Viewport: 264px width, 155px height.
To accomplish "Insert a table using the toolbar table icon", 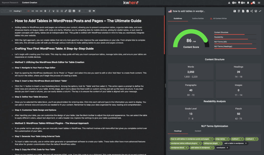I will [x=74, y=11].
